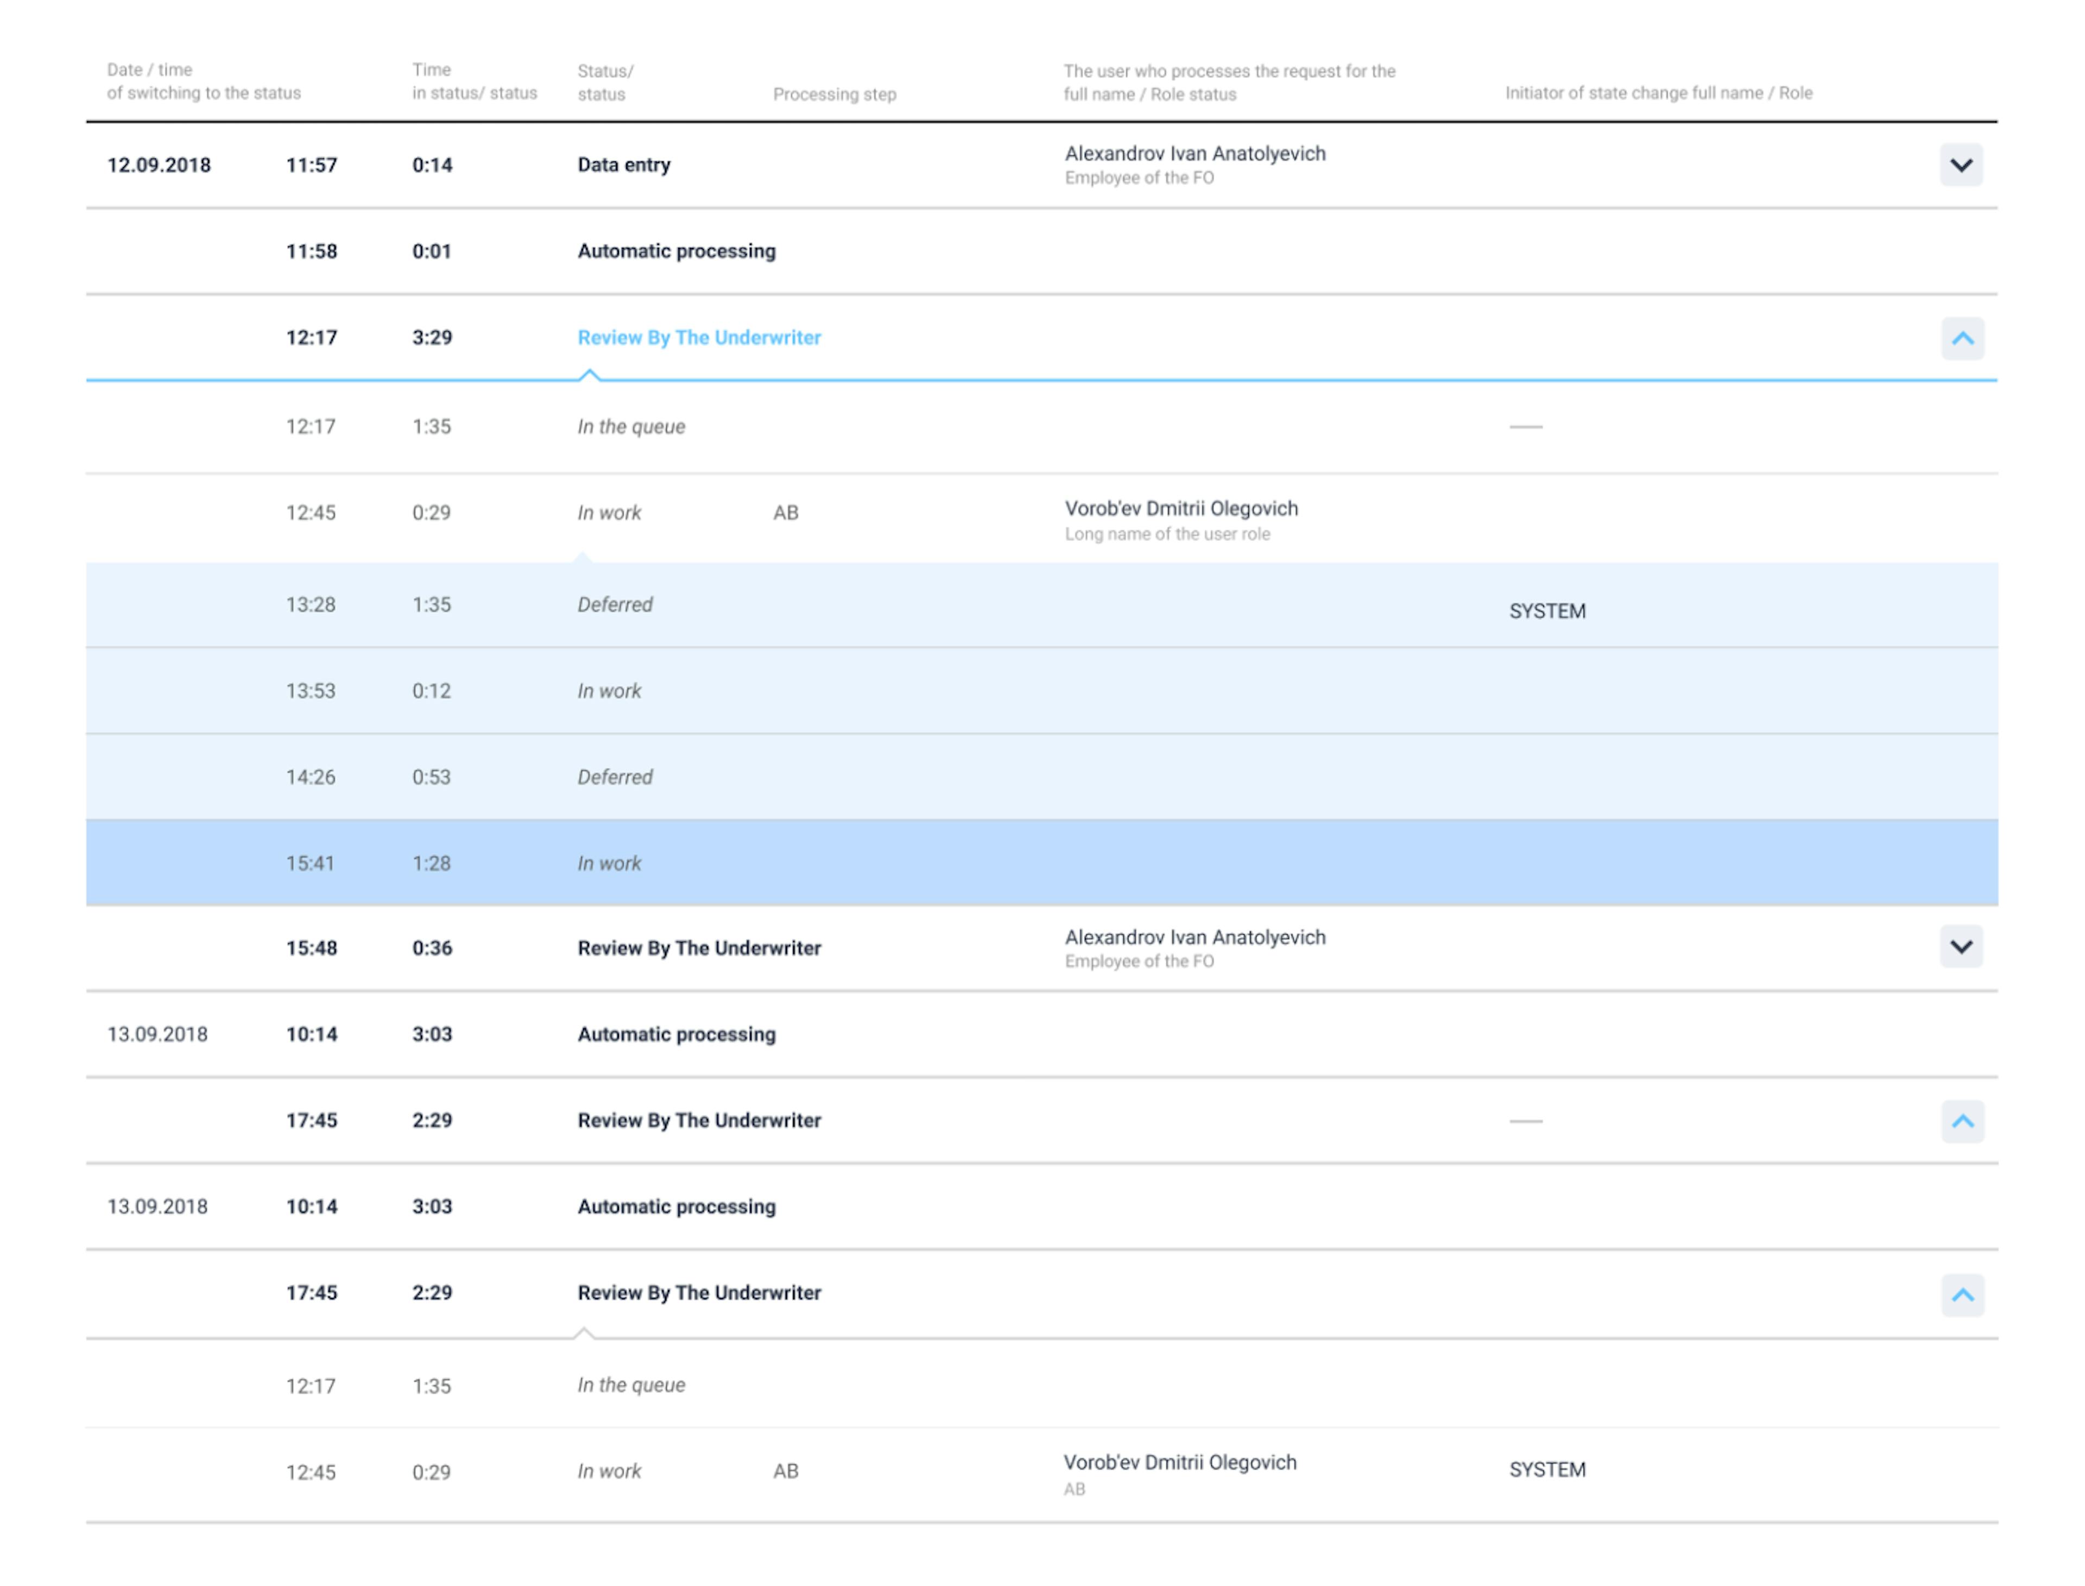Click In work in the highlighted 15:41 row

coord(609,864)
